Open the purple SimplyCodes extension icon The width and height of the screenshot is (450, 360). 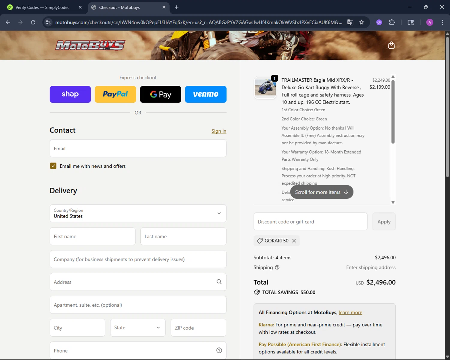pyautogui.click(x=379, y=22)
